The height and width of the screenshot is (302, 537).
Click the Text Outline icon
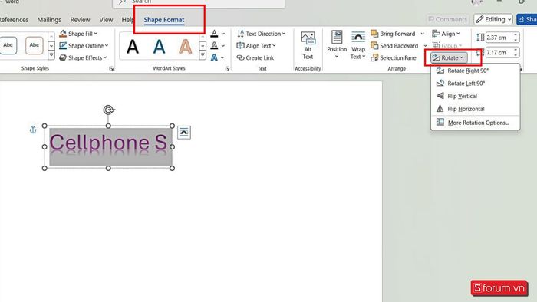[x=214, y=45]
